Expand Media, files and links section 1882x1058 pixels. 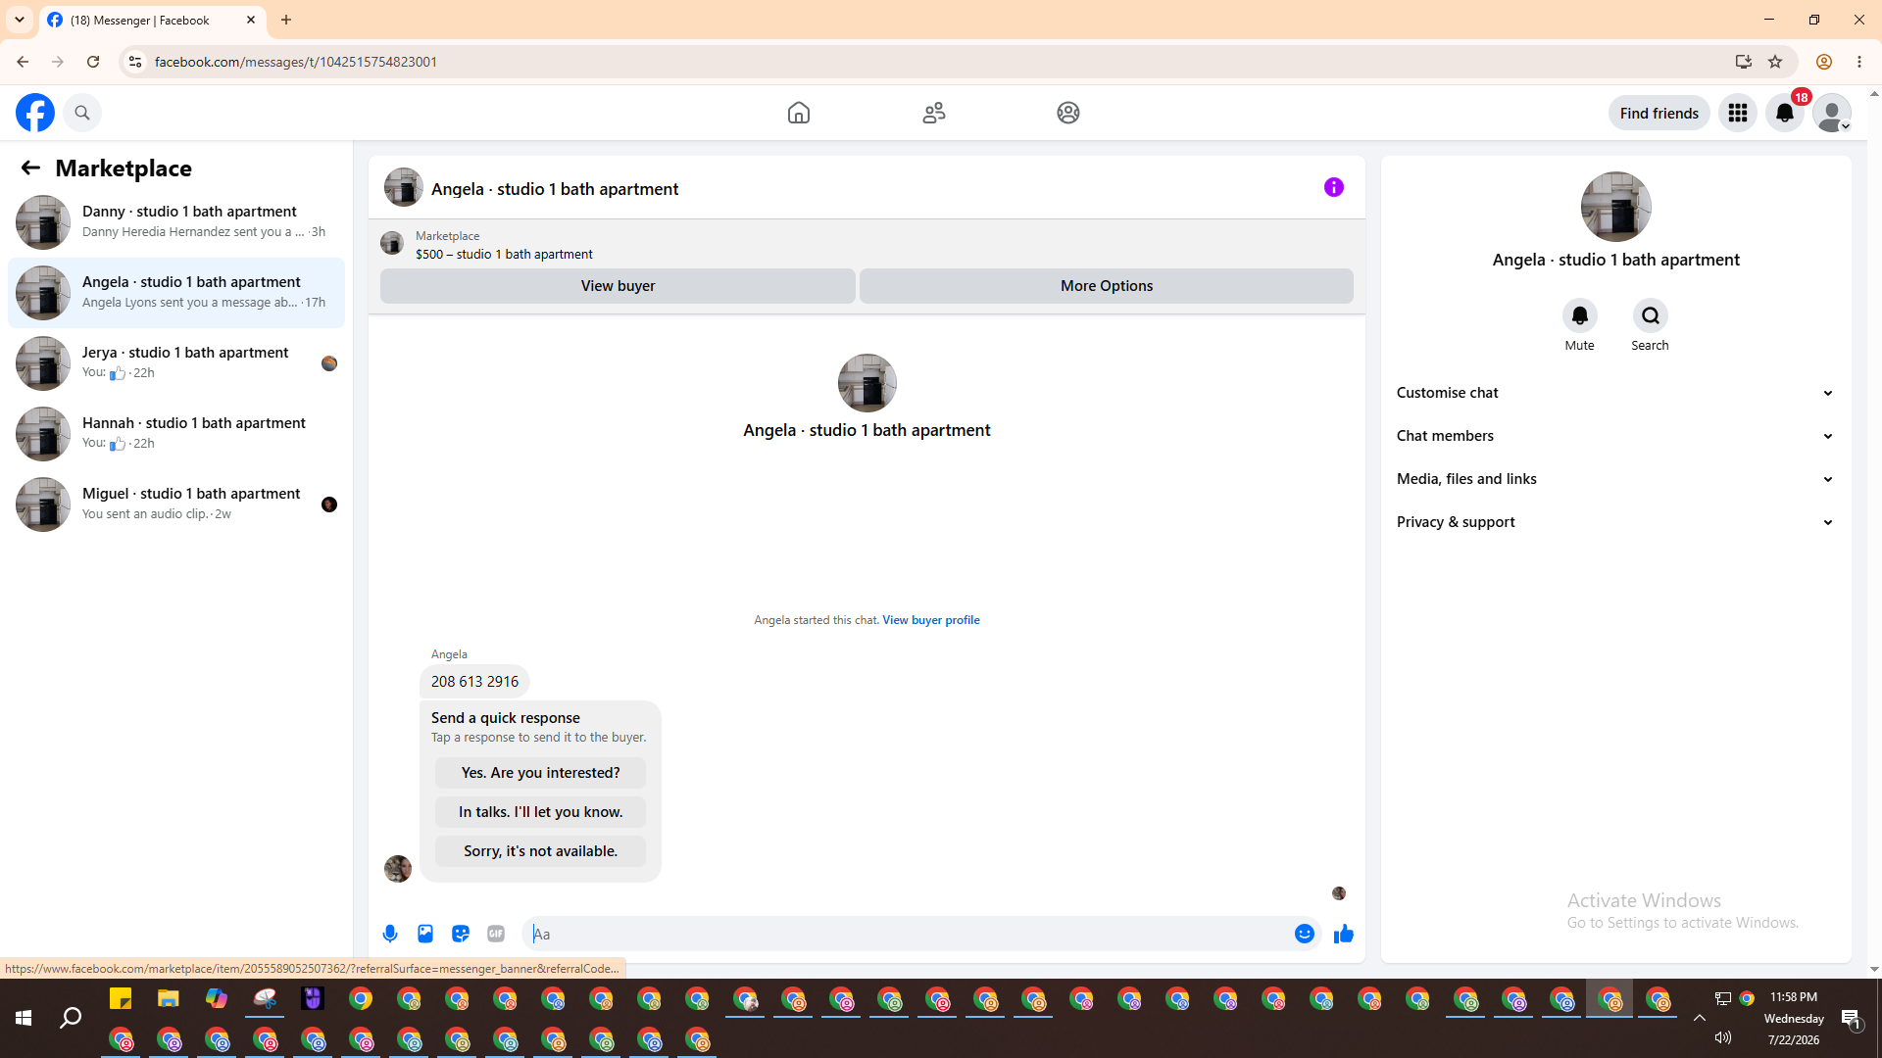[1615, 479]
